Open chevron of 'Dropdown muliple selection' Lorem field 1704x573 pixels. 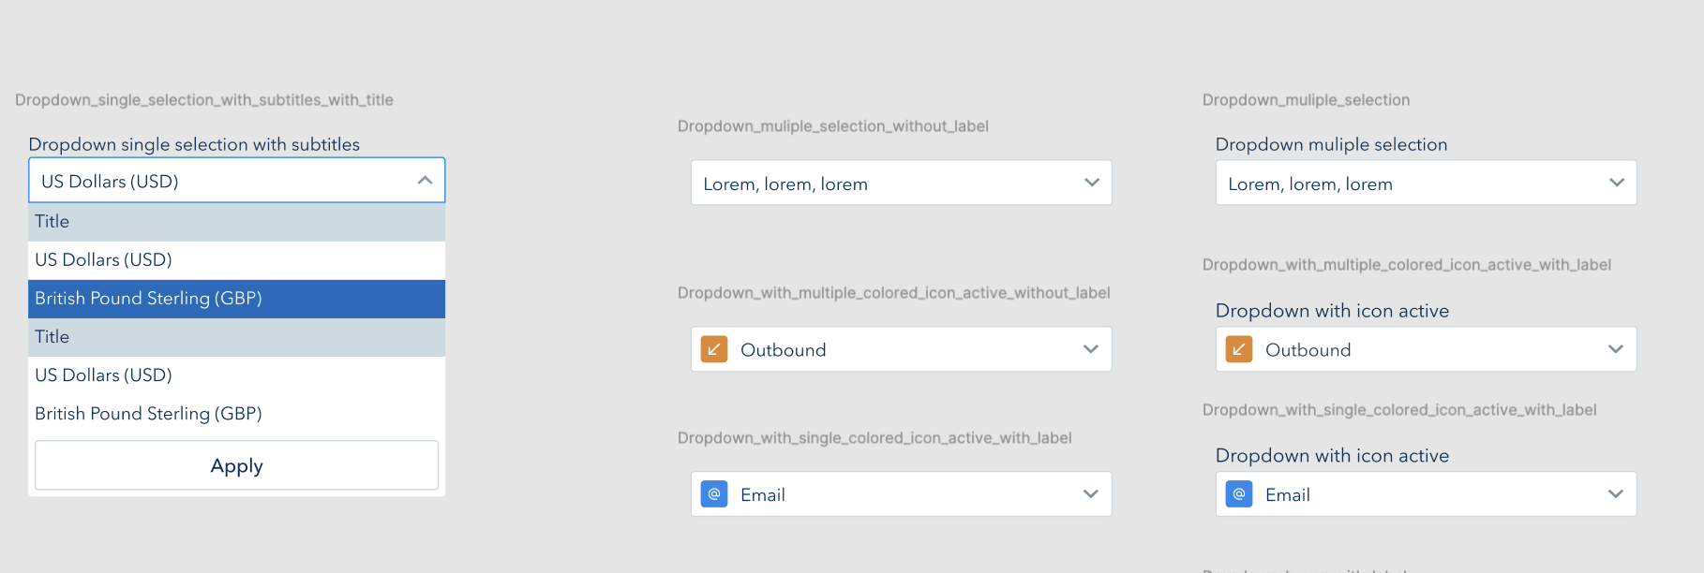coord(1616,183)
